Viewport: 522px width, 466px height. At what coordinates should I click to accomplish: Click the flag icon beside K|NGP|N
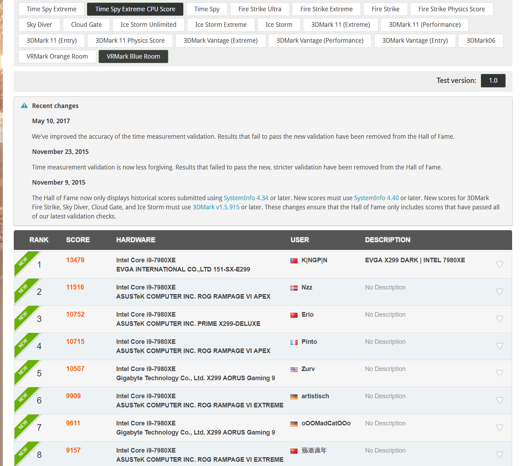(x=294, y=261)
